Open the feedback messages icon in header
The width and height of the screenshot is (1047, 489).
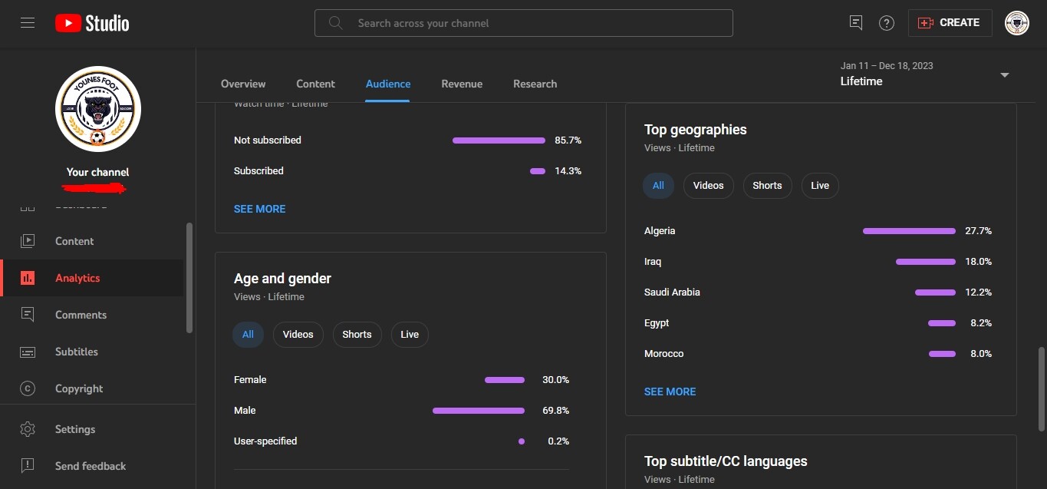click(x=856, y=23)
